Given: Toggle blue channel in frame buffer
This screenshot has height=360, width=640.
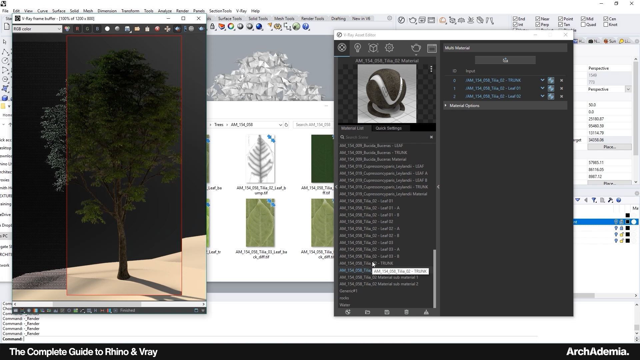Looking at the screenshot, I should pos(97,29).
